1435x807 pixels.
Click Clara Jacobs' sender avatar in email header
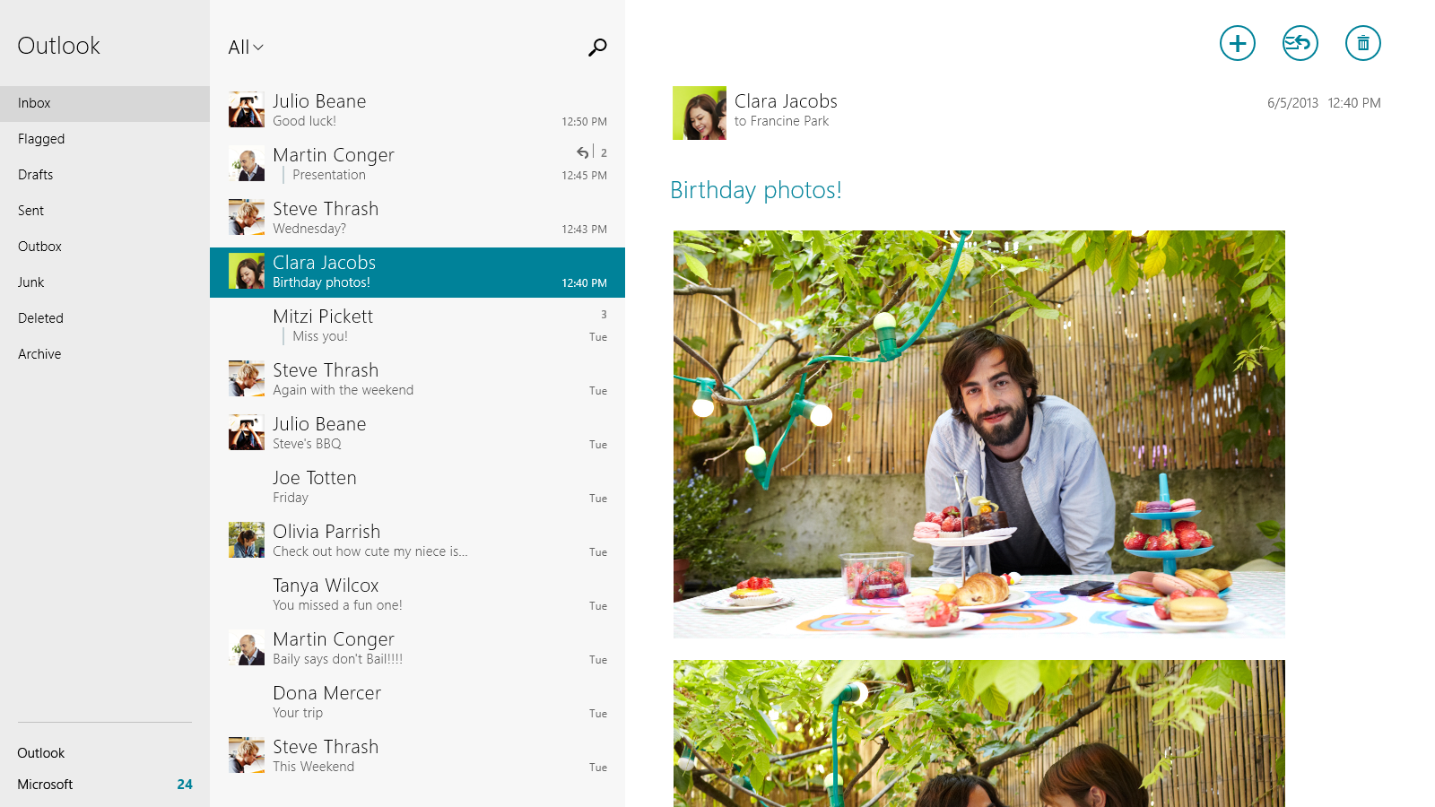point(699,113)
